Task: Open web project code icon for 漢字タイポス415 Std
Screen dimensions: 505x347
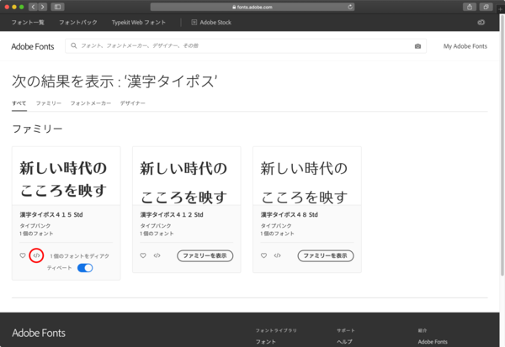Action: [x=36, y=255]
